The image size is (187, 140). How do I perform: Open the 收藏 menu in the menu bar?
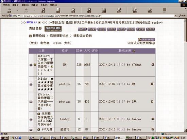click(x=35, y=5)
